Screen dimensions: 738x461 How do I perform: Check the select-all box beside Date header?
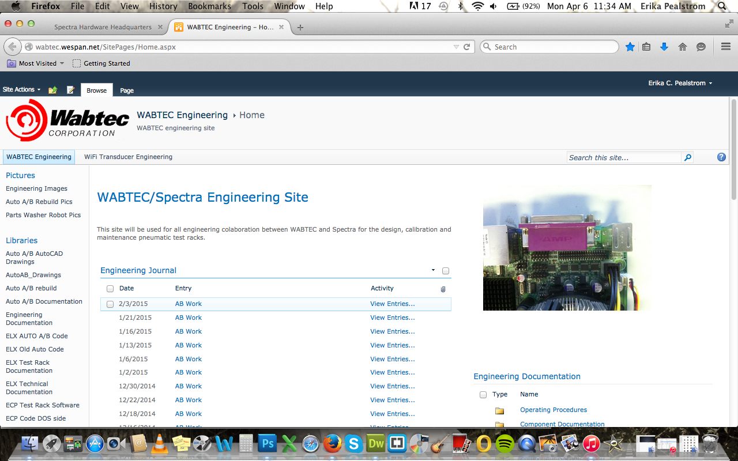(x=110, y=289)
